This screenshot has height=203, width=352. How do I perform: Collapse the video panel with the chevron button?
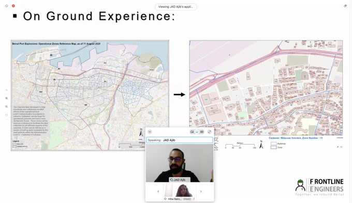150,132
